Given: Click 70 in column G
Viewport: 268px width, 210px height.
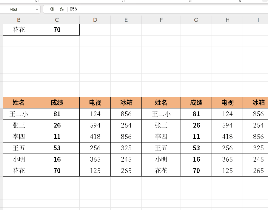Looking at the screenshot, I should (x=196, y=171).
